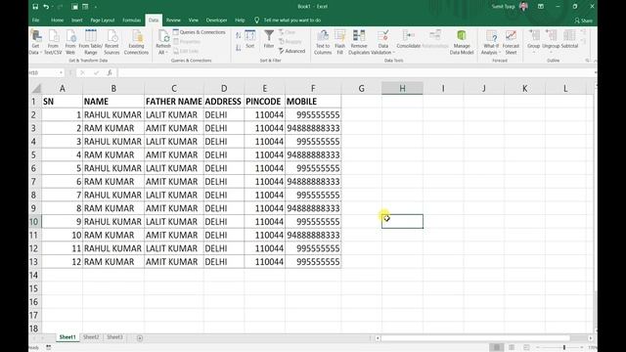
Task: Open Recent Sources
Action: coord(112,42)
